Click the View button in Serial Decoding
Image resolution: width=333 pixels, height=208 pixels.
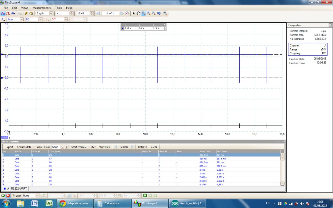[39, 147]
